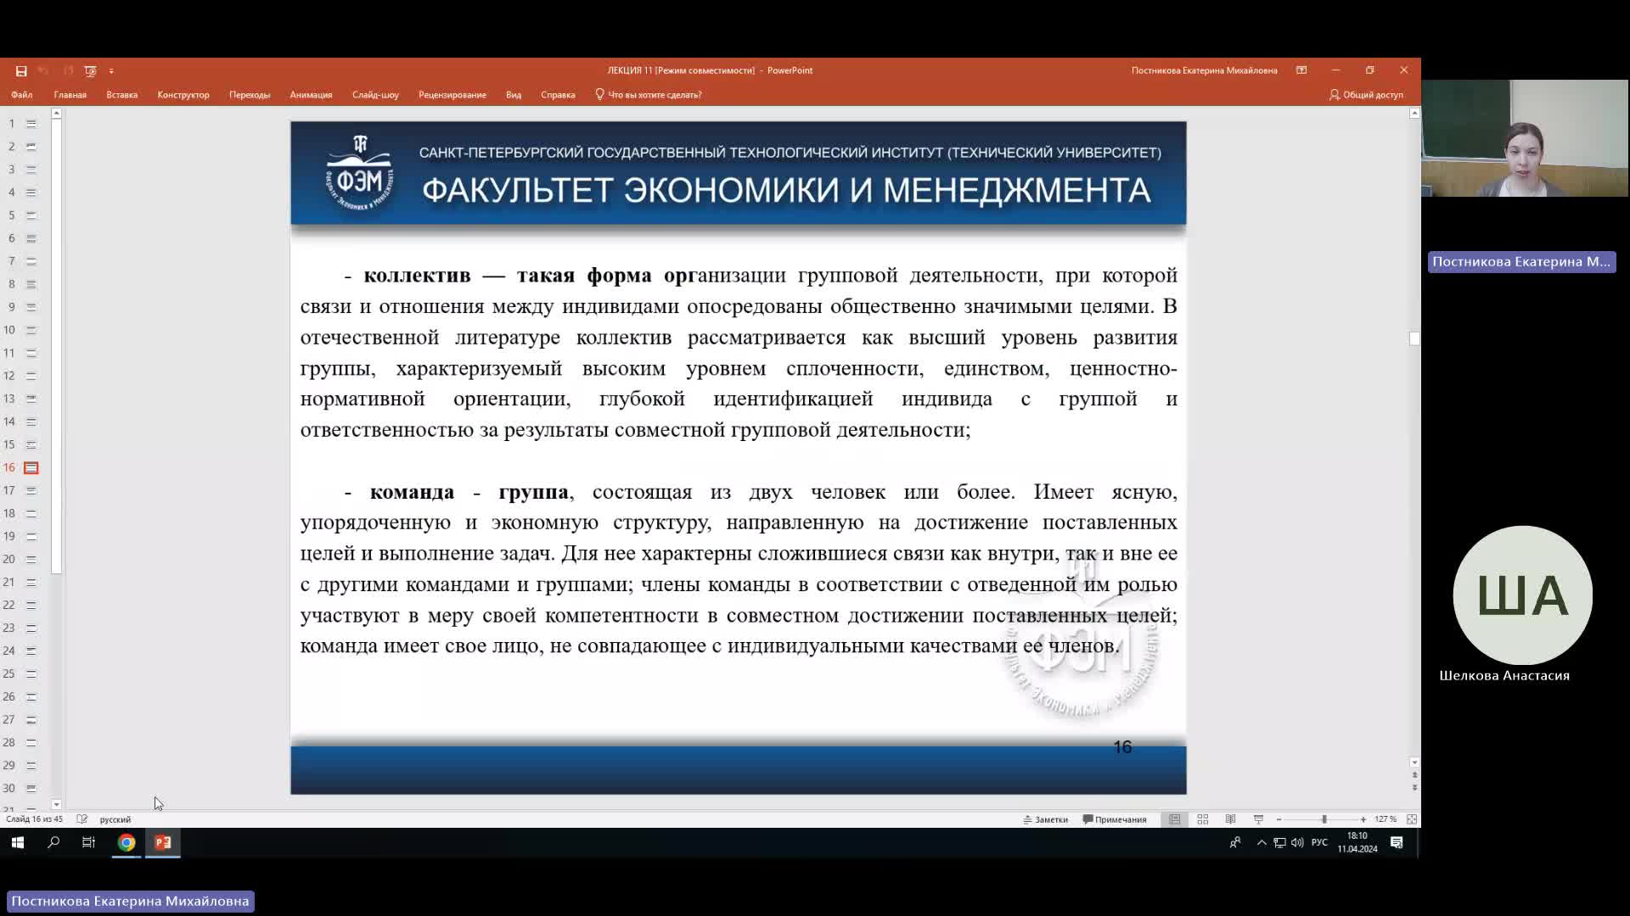
Task: Open Windows notification center icon
Action: click(x=1397, y=842)
